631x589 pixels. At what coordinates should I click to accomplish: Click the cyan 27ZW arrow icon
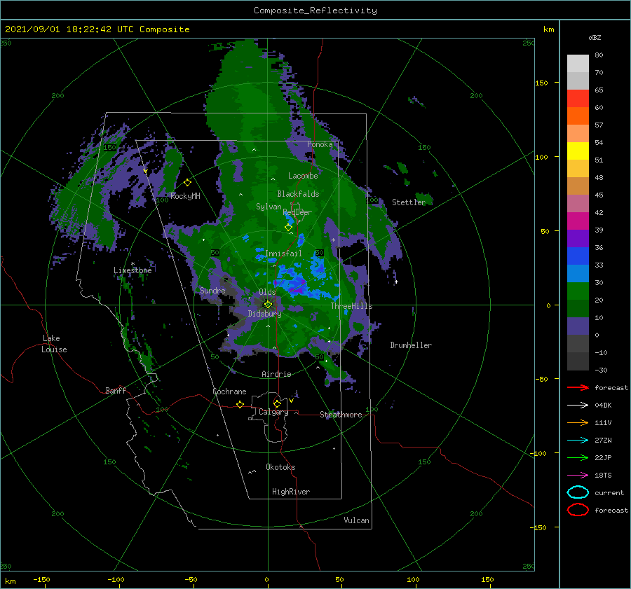pyautogui.click(x=578, y=441)
